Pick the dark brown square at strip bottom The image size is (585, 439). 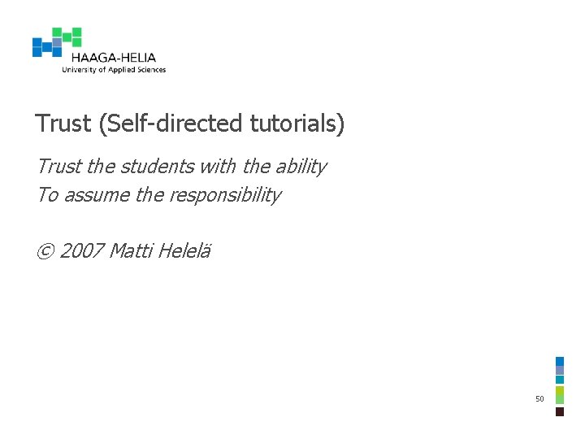click(560, 411)
